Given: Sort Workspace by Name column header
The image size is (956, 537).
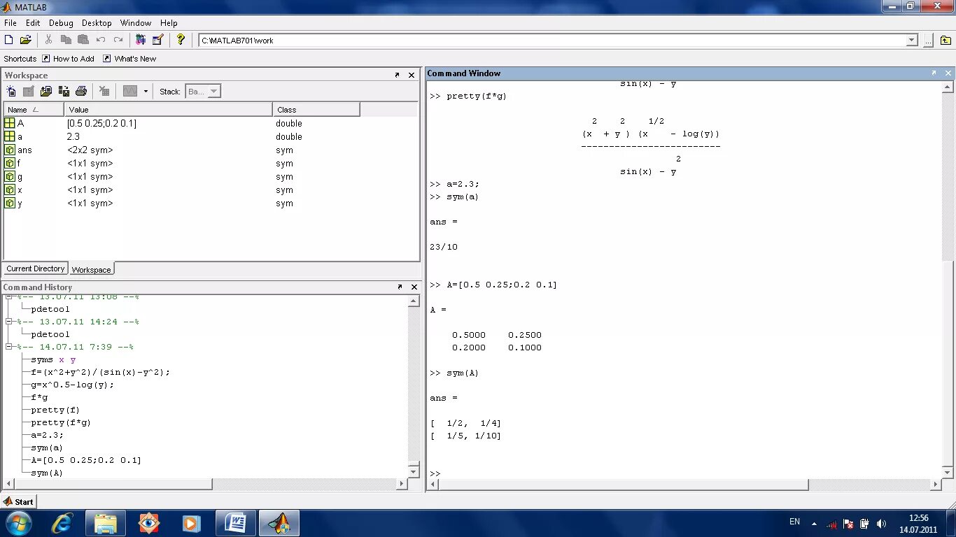Looking at the screenshot, I should click(34, 109).
